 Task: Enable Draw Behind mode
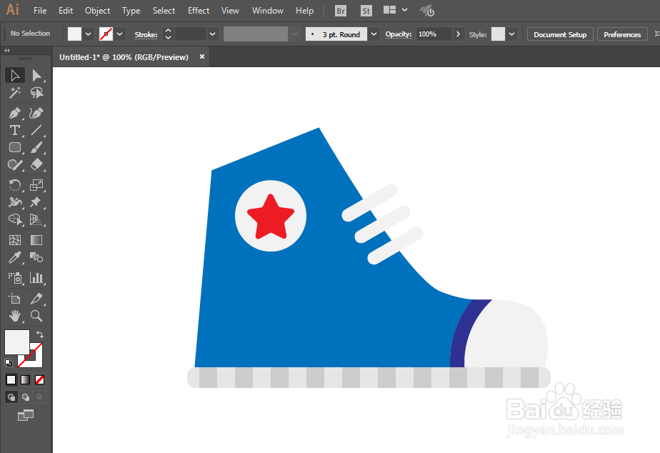[x=26, y=397]
